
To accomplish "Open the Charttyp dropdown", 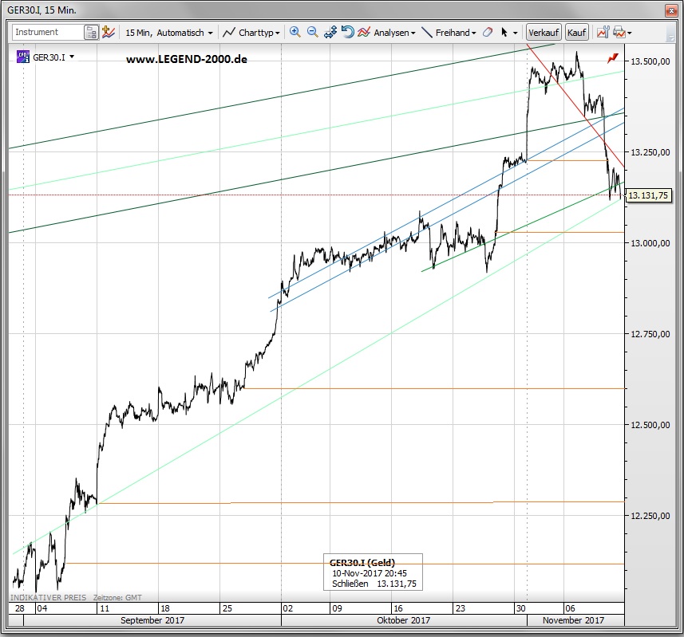I will click(251, 33).
